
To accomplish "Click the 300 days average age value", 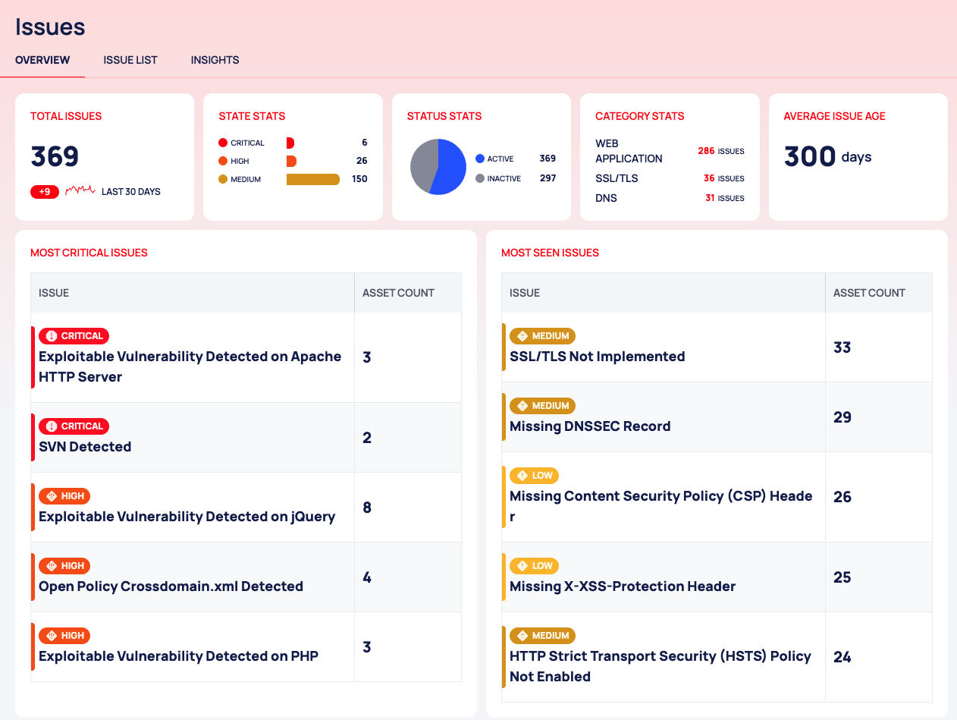I will [827, 156].
